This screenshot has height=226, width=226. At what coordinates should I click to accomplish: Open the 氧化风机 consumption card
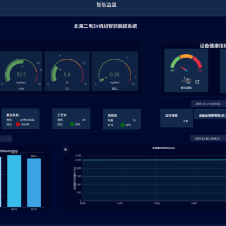(x=20, y=119)
